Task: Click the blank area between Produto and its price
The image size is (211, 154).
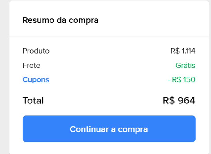Action: 108,51
